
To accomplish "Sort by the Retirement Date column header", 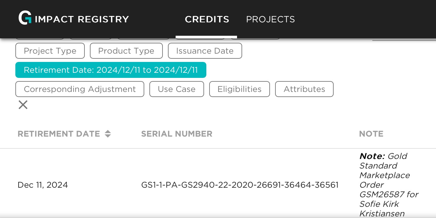I will coord(59,134).
